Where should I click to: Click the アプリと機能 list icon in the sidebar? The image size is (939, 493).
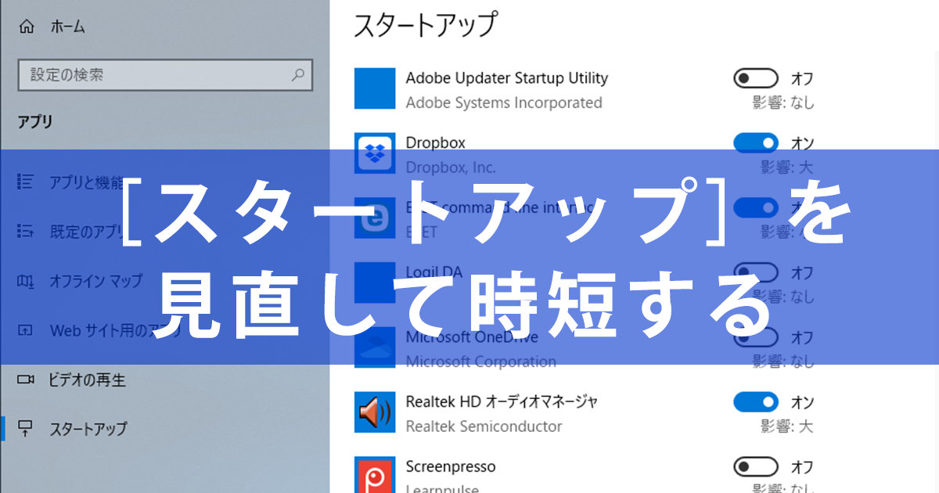[x=26, y=182]
